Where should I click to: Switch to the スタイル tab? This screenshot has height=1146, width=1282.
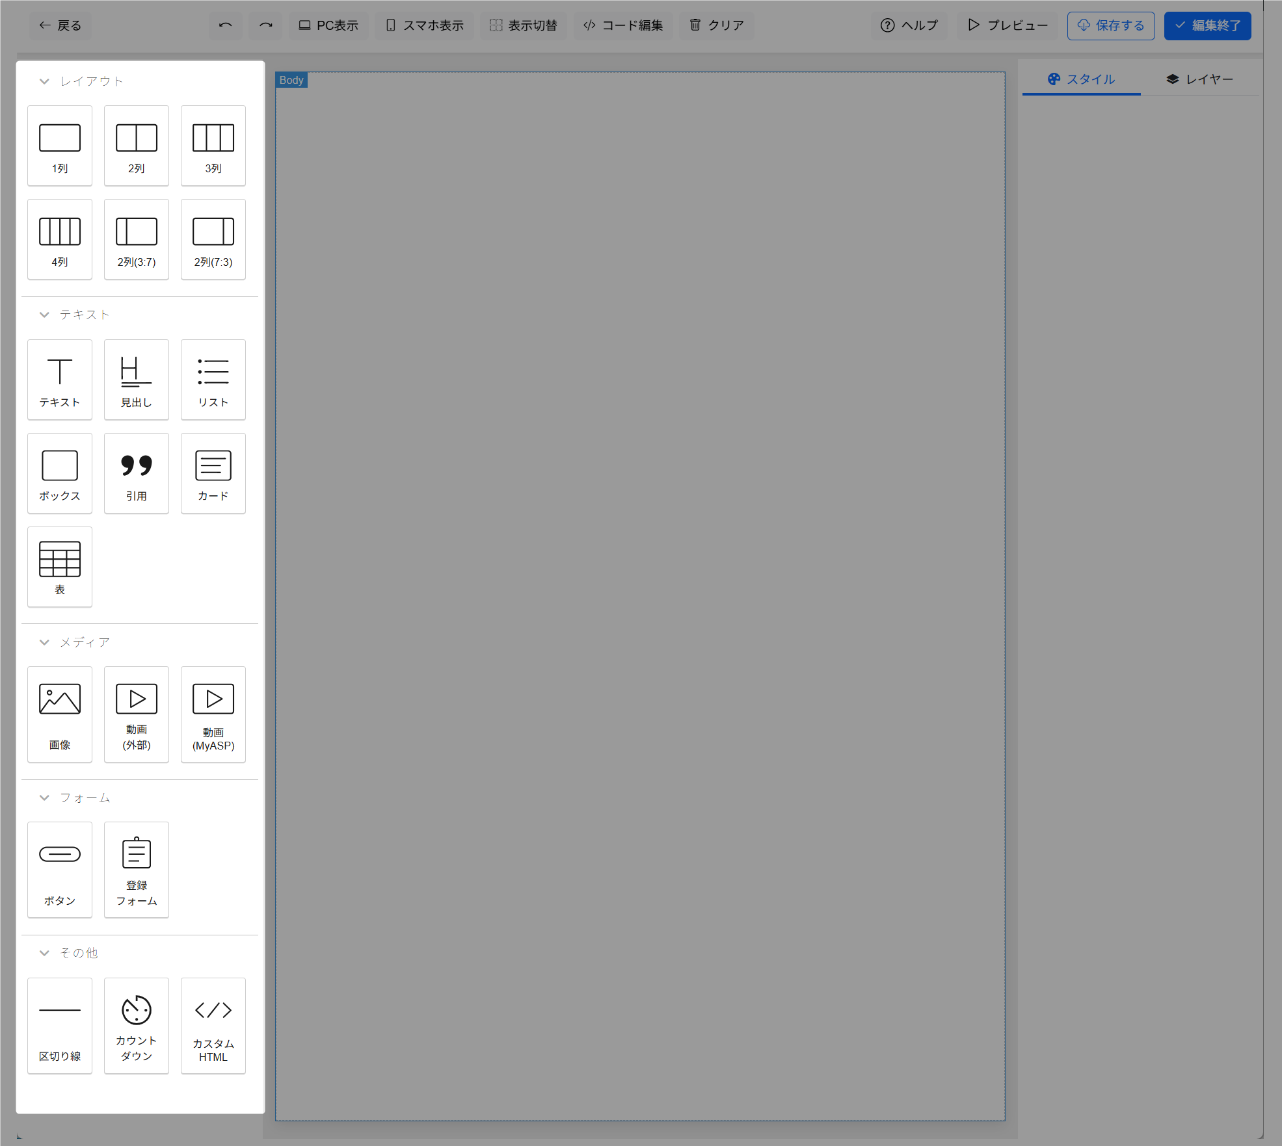1081,79
